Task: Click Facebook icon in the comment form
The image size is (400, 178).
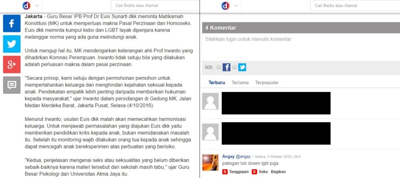Action: 226,67
